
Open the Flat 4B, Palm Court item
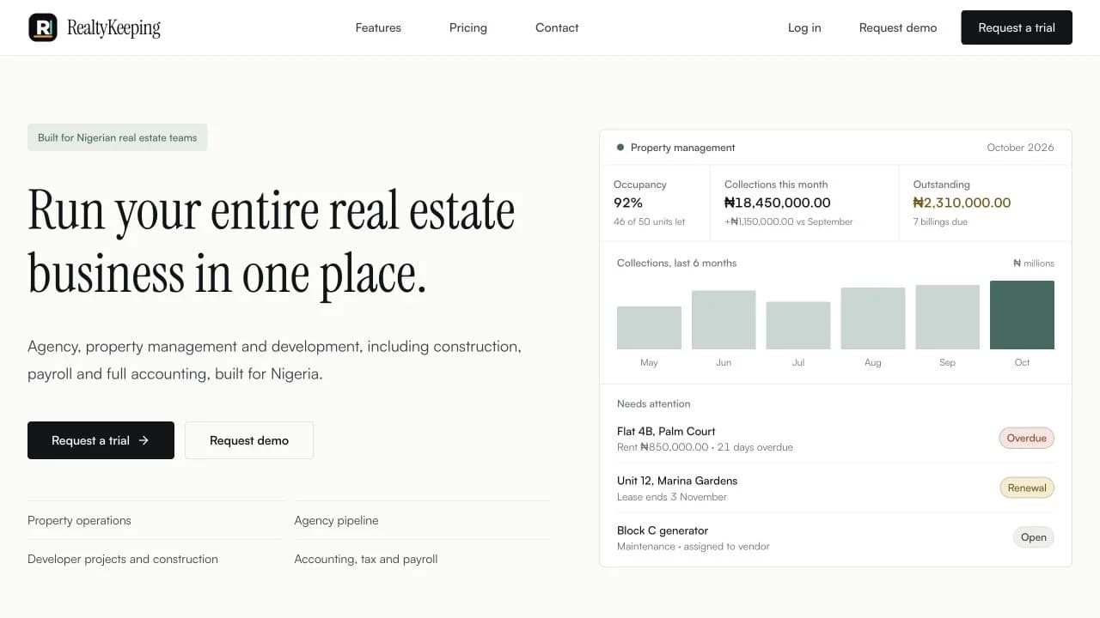pos(835,439)
